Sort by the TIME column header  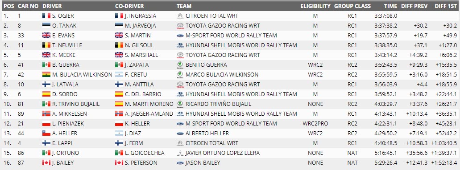[390, 6]
